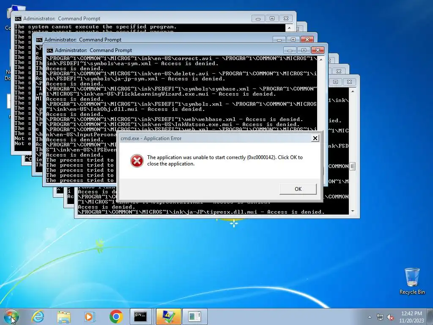The image size is (433, 325).
Task: Close the front Command Prompt window
Action: click(x=318, y=50)
